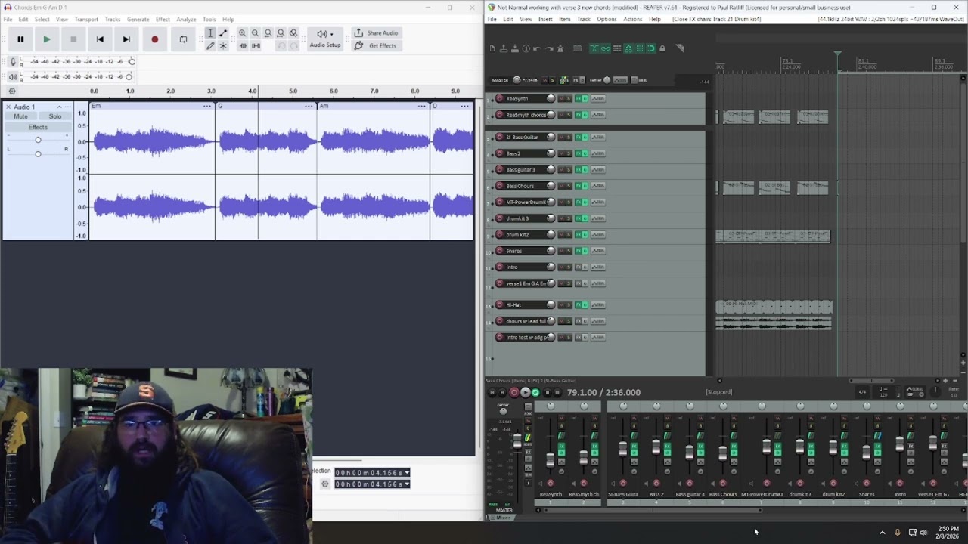This screenshot has width=968, height=544.
Task: Toggle the Loop button in Audacity
Action: [x=183, y=39]
